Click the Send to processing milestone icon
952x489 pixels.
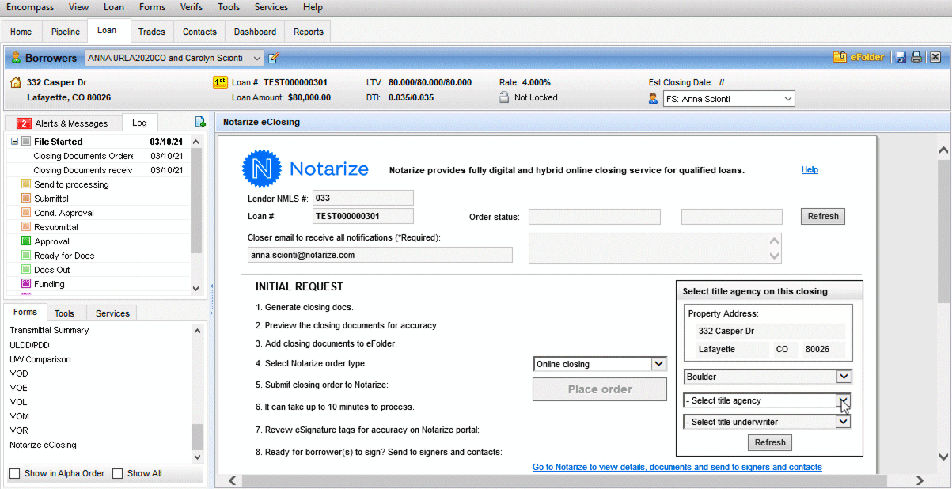point(26,184)
